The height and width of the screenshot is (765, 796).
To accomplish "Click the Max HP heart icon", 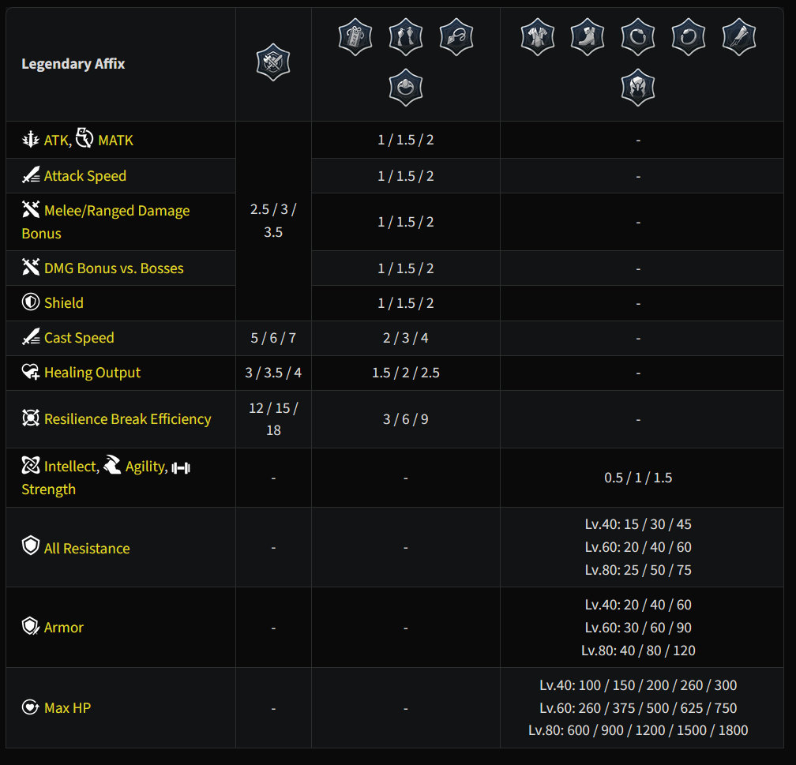I will [31, 707].
